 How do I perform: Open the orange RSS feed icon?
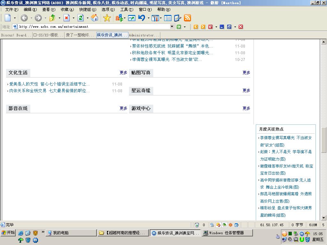187,18
